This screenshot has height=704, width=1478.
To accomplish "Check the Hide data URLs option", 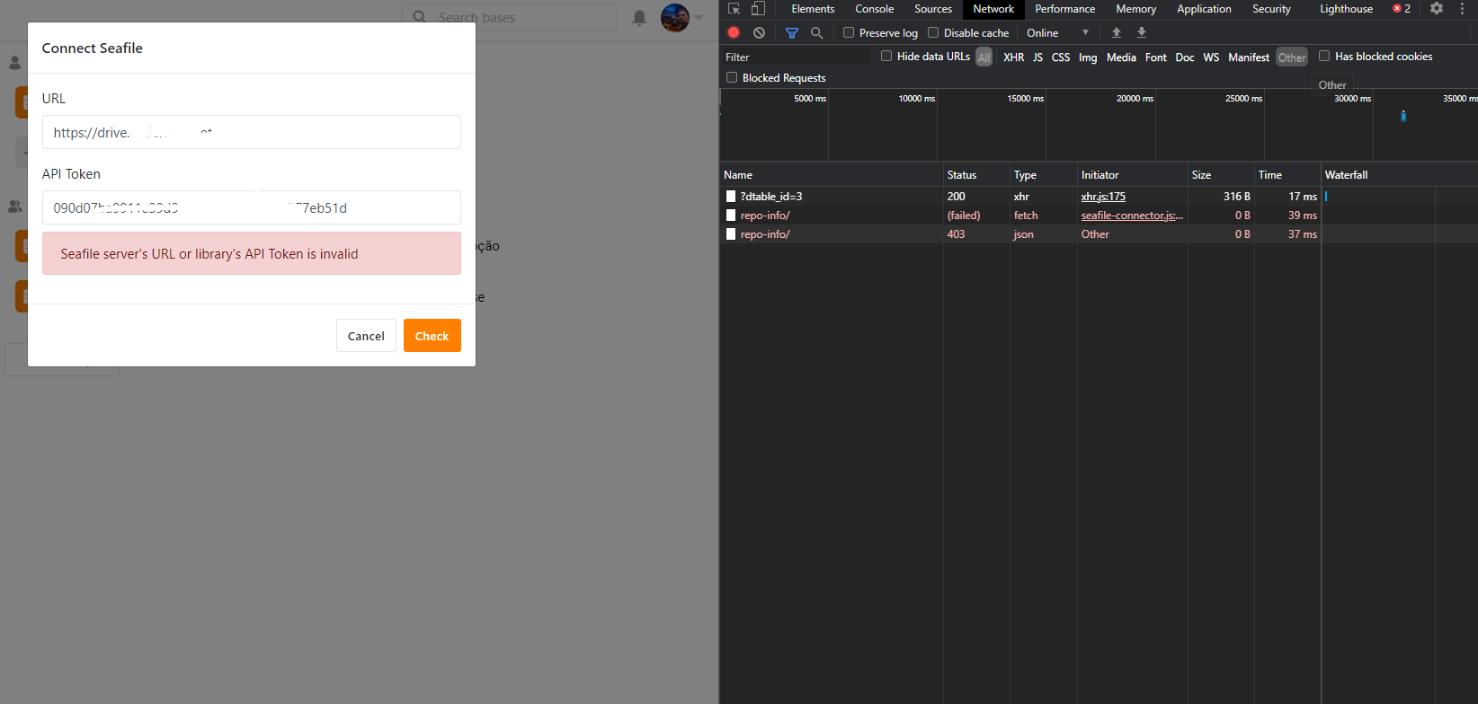I will click(886, 56).
